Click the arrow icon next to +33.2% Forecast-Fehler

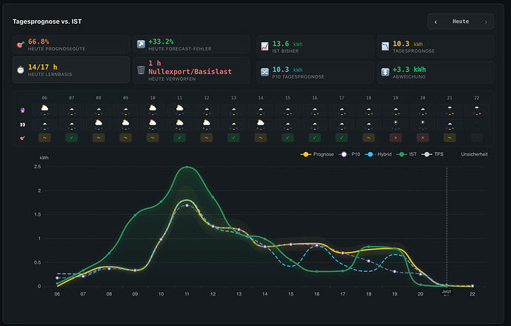click(141, 44)
